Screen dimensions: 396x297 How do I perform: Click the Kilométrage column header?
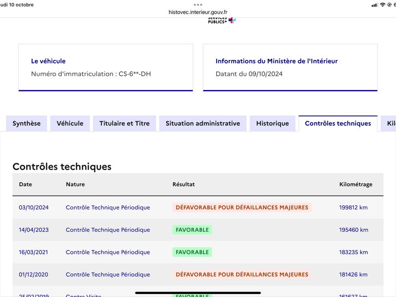(355, 184)
